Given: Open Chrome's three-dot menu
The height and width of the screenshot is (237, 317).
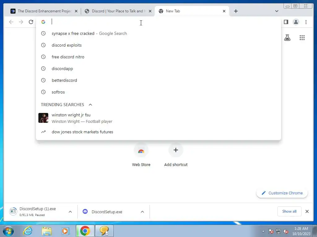Looking at the screenshot, I should coord(306,22).
